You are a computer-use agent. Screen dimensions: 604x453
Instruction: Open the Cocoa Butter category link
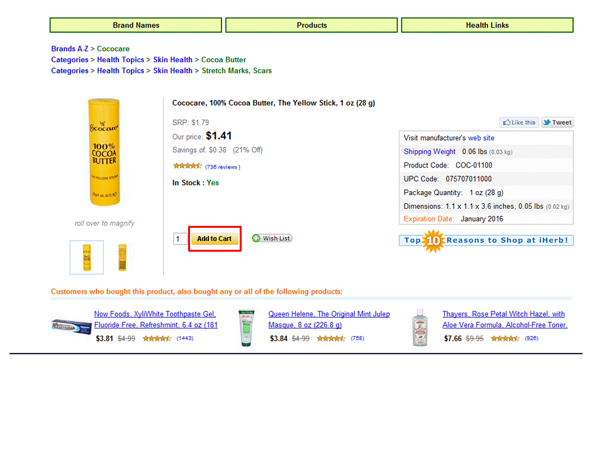(223, 60)
